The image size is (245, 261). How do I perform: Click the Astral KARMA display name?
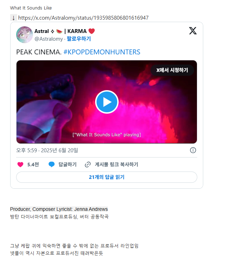65,31
